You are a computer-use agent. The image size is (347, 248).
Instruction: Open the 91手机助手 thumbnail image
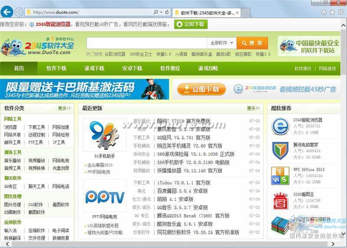105,135
